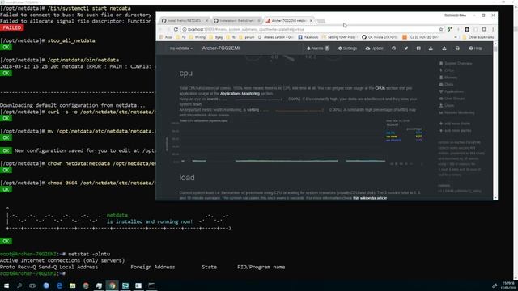Click the browser page vertical scrollbar
Viewport: 518px width, 291px height.
(495, 120)
